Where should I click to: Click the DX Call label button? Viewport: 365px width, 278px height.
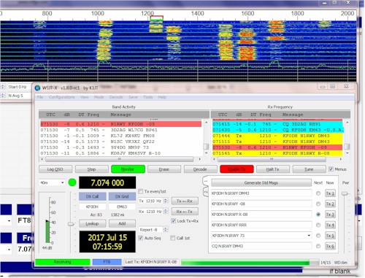tap(93, 196)
